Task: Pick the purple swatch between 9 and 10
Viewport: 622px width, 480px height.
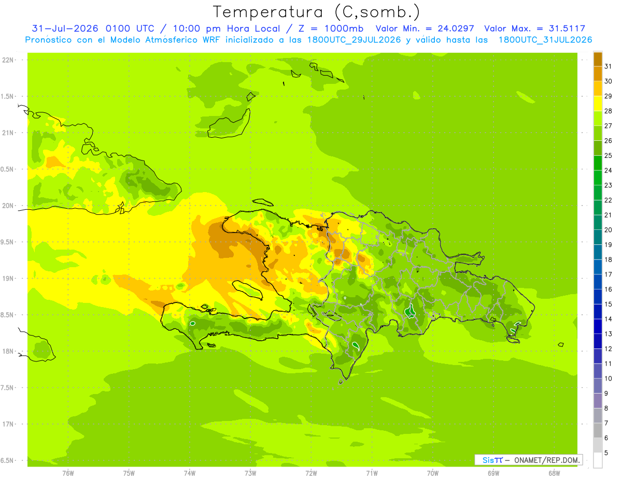Action: (598, 386)
